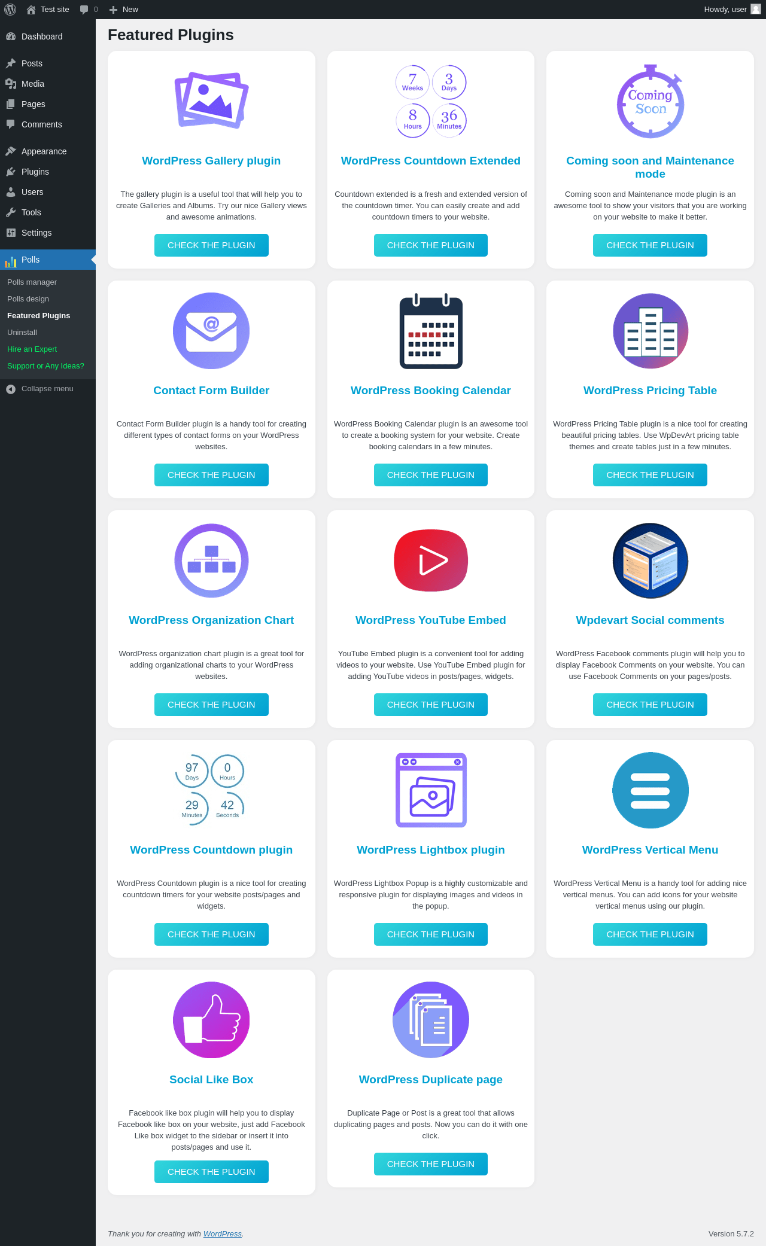Screen dimensions: 766x1246
Task: Check the plugin for Lightbox plugin
Action: (431, 934)
